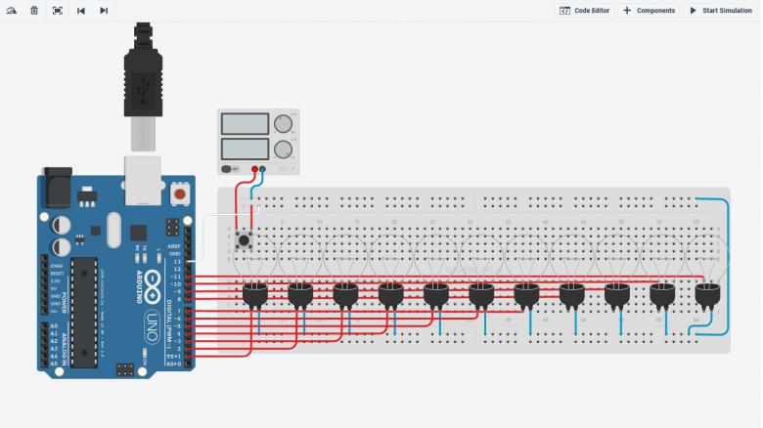Click the trash Delete icon
This screenshot has width=763, height=428.
coord(34,10)
